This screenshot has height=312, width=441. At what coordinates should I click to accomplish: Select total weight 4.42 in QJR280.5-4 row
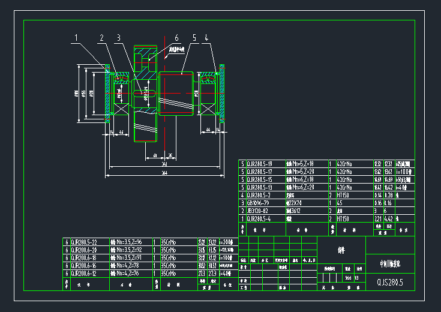coord(388,219)
